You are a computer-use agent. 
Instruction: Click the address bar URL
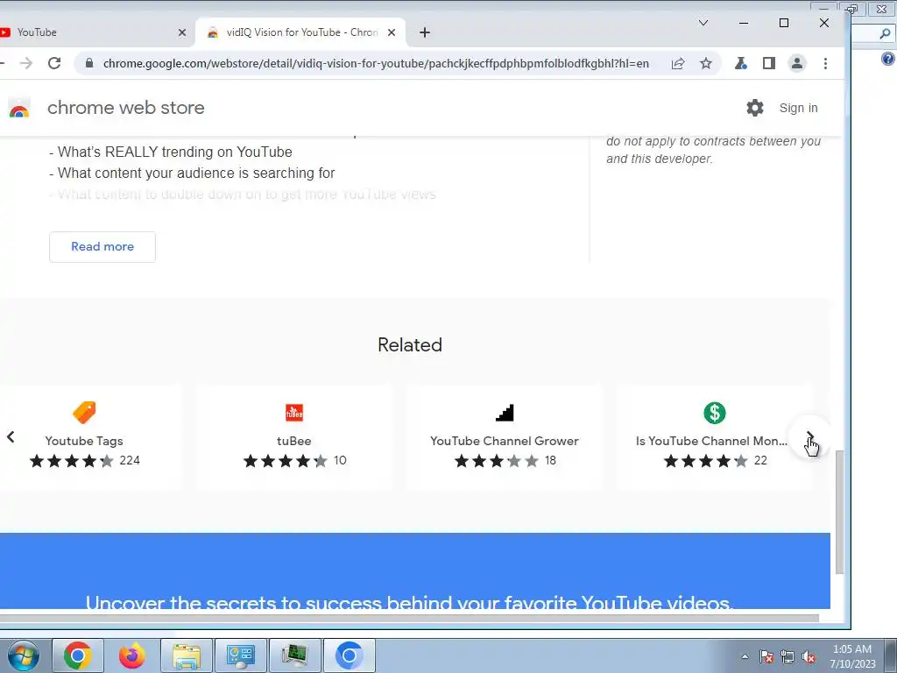[376, 63]
